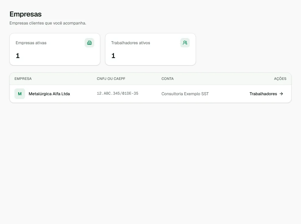Click the building icon on Empresas ativas card
Viewport: 301px width, 224px height.
tap(89, 43)
